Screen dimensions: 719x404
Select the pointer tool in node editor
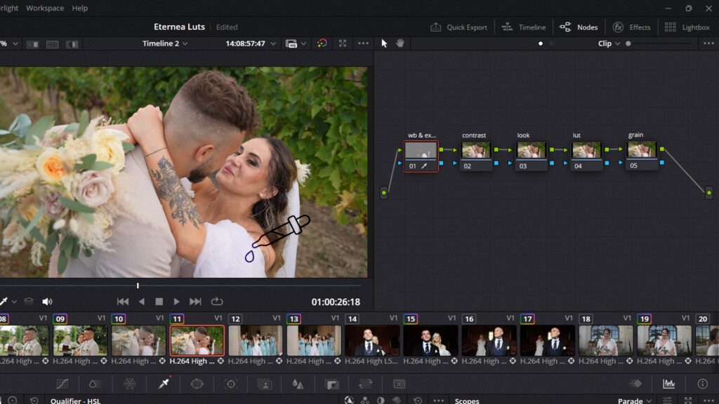384,43
